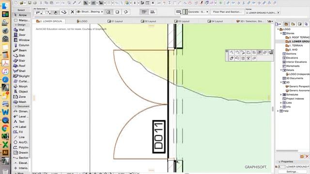This screenshot has width=310, height=174.
Task: Activate the Text tool
Action: pos(21,121)
